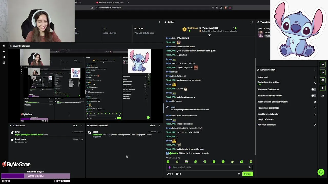This screenshot has height=184, width=328.
Task: Open Denetim Eylemleri three-dot menu
Action: pos(159,125)
